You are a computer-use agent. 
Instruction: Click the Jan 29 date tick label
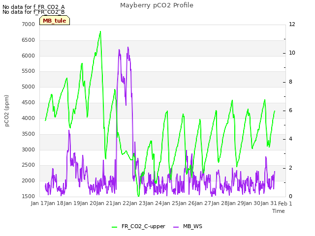click(x=236, y=203)
